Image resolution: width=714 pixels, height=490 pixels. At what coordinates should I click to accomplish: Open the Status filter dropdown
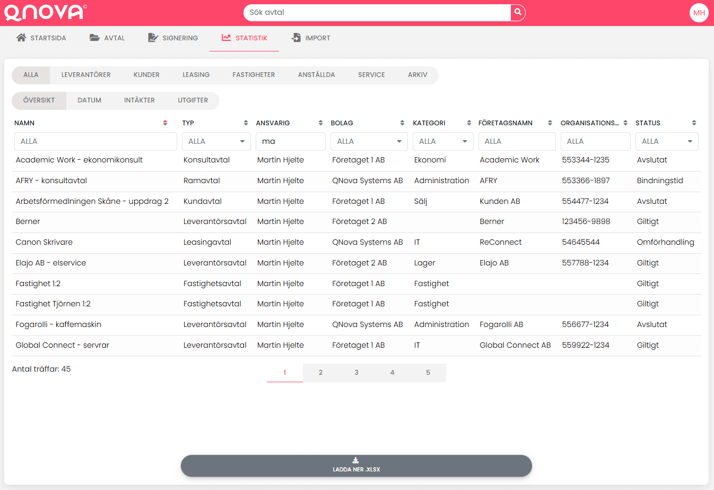tap(667, 141)
